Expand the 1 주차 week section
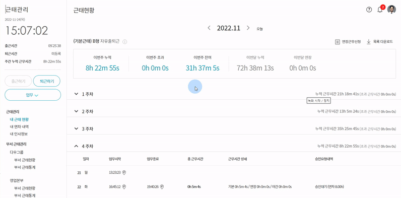 [76, 94]
